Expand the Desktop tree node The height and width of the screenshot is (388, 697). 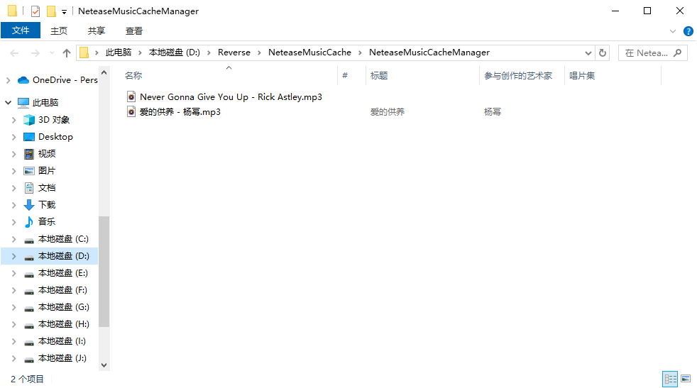[x=13, y=137]
